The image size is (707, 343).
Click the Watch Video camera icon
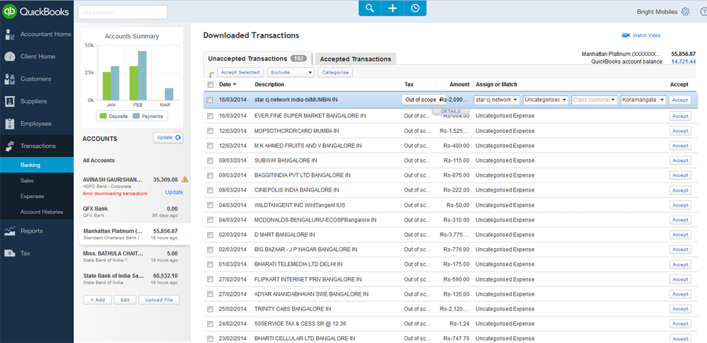click(626, 35)
